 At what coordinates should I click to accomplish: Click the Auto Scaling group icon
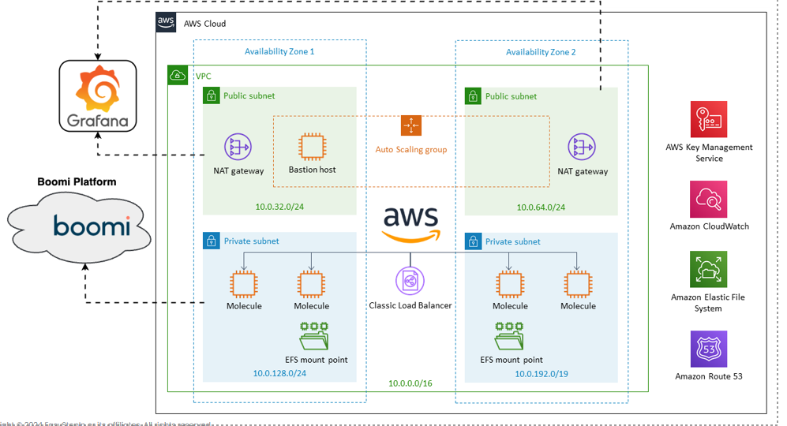click(x=411, y=125)
